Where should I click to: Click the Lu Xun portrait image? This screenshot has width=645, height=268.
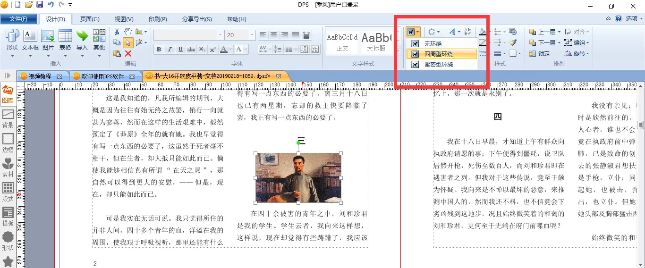[x=298, y=178]
